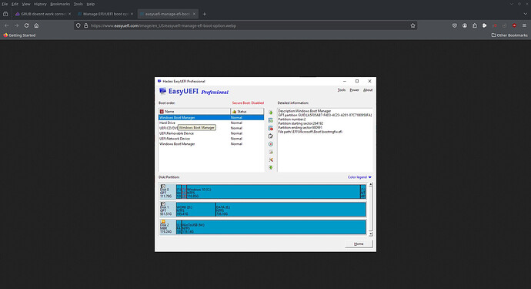Open a new tab with plus button

pos(204,14)
